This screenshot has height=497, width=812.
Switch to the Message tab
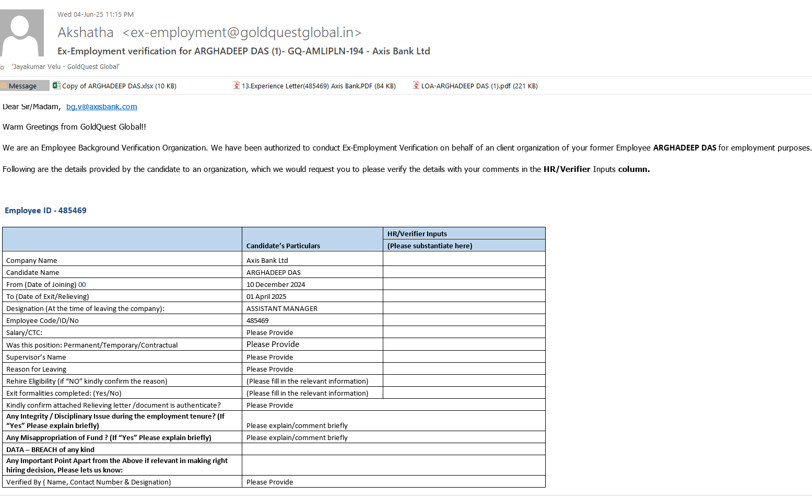(x=23, y=86)
